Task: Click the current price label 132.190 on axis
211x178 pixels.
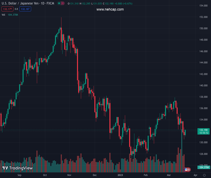Action: 203,130
